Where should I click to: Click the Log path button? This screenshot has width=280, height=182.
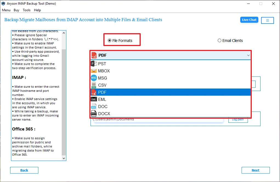point(238,119)
